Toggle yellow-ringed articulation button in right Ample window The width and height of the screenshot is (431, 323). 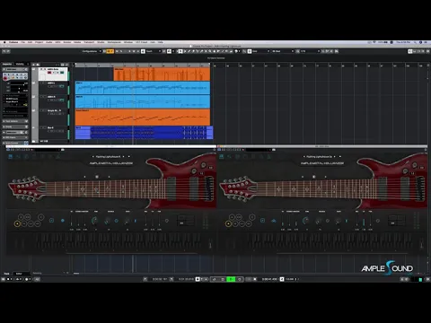click(228, 223)
